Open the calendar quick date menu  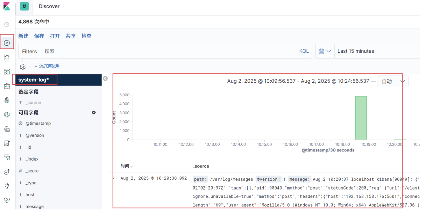pos(325,51)
